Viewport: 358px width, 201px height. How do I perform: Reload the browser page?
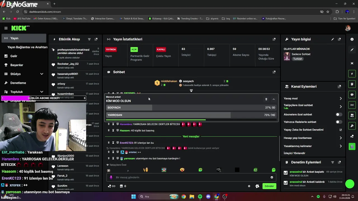17,12
